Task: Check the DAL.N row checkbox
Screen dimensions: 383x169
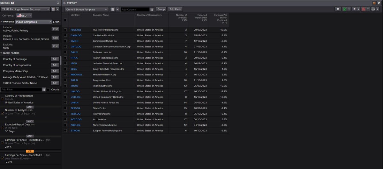Action: 65,52
